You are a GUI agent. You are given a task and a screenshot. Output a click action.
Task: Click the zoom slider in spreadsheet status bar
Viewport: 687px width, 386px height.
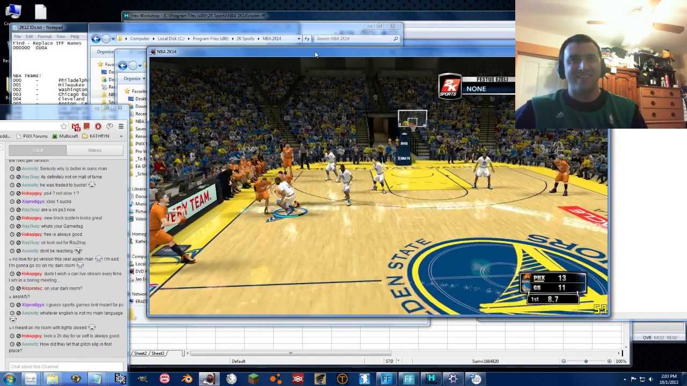click(586, 361)
